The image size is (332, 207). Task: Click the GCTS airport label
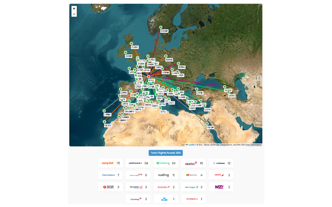tap(107, 125)
